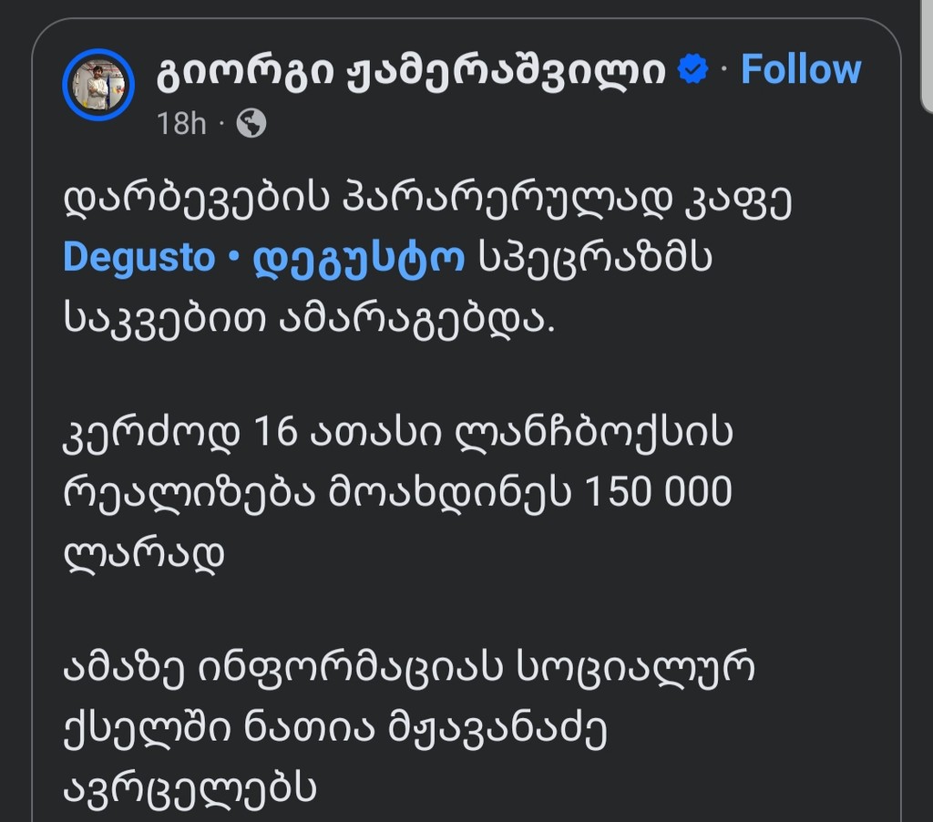The width and height of the screenshot is (933, 822).
Task: Click the Follow button
Action: point(800,67)
